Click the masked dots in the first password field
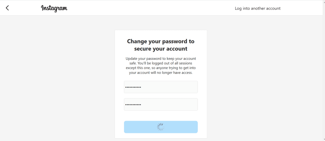Image resolution: width=325 pixels, height=141 pixels. (133, 87)
